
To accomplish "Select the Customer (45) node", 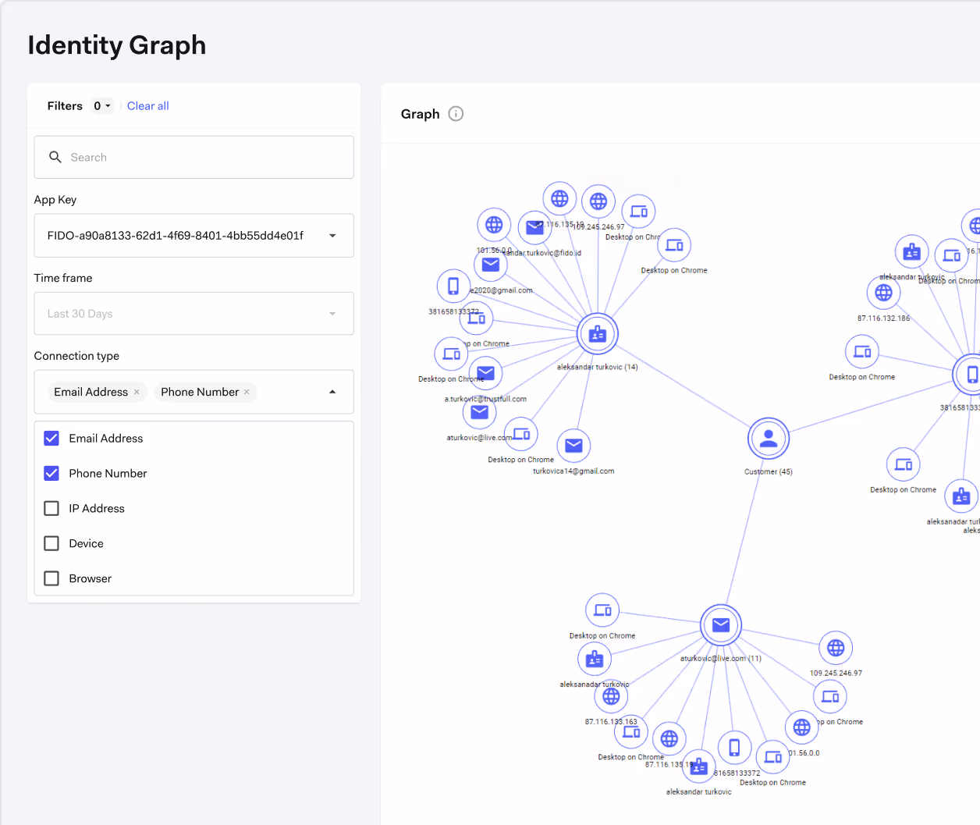I will [x=768, y=438].
